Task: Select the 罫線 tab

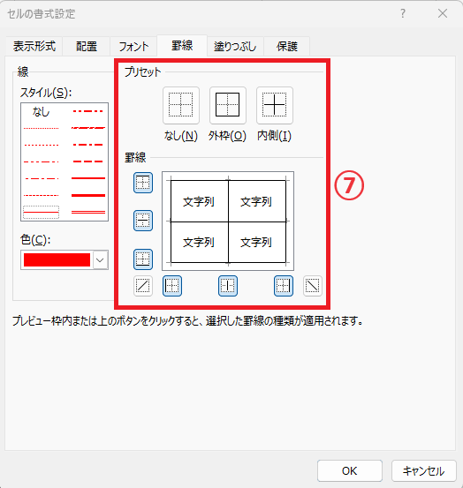Action: point(182,46)
